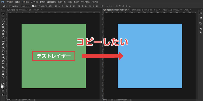Screen dimensions: 203x101
Task: Open the ウィンドウ menu
Action: (x=85, y=2)
